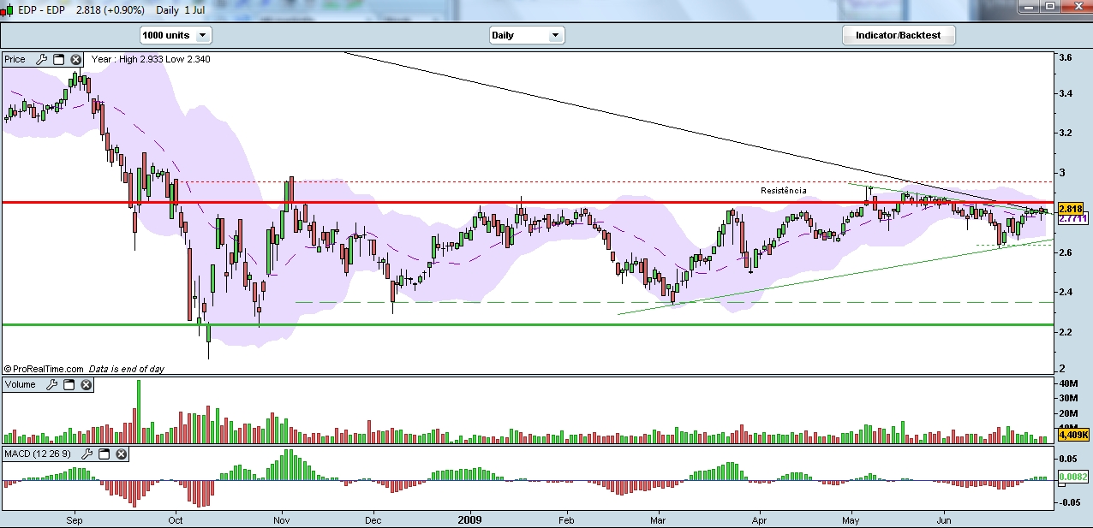Click the Indicator/Backtest button
The height and width of the screenshot is (528, 1093).
(899, 35)
